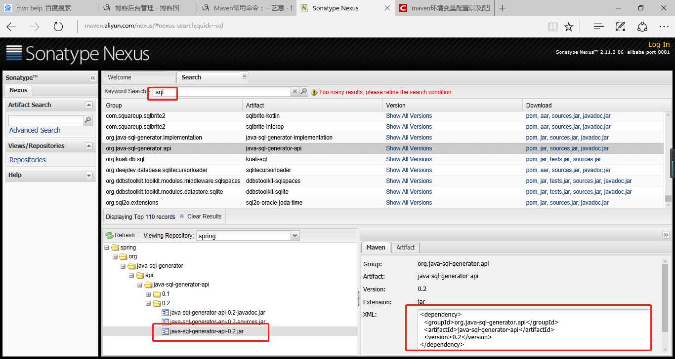Image resolution: width=675 pixels, height=359 pixels.
Task: Click the Keyword Search input field
Action: click(x=221, y=92)
